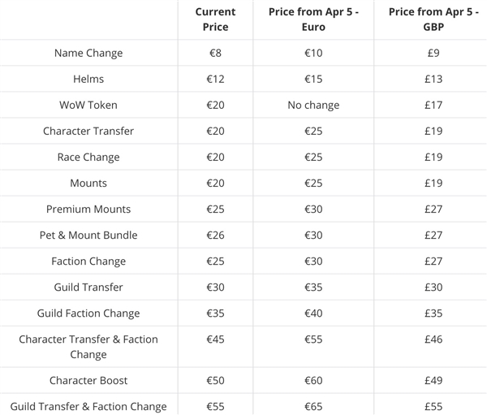
Task: Click the No change cell
Action: point(313,105)
